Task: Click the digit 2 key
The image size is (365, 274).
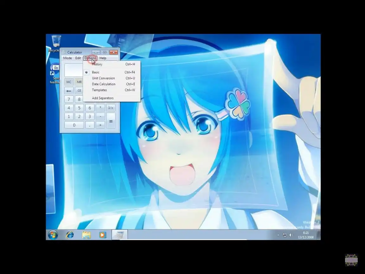Action: click(79, 116)
